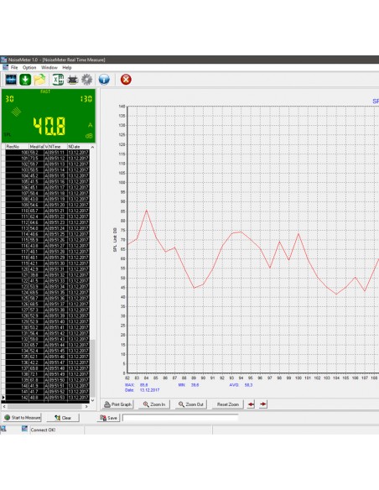The height and width of the screenshot is (490, 379).
Task: Click the printer icon in toolbar
Action: click(72, 80)
